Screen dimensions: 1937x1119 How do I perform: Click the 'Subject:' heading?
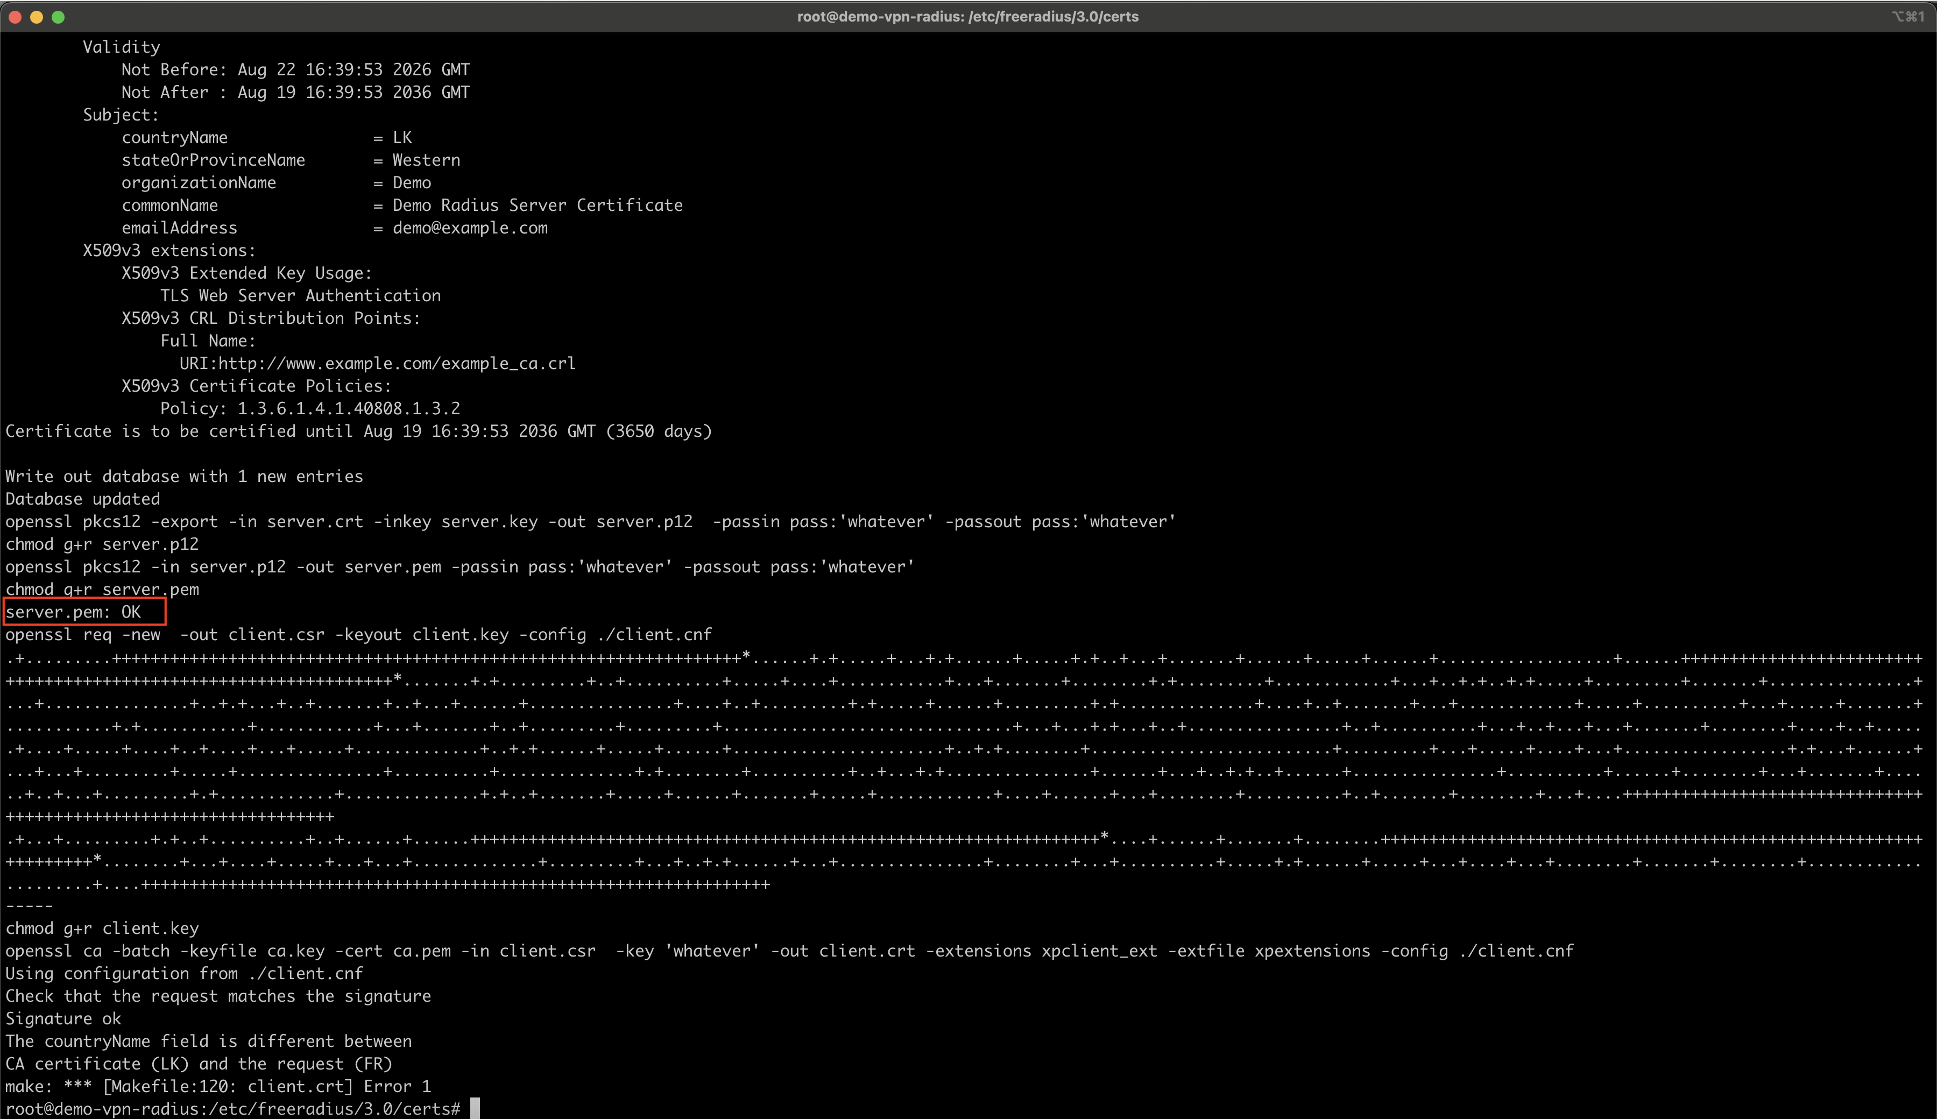[121, 115]
